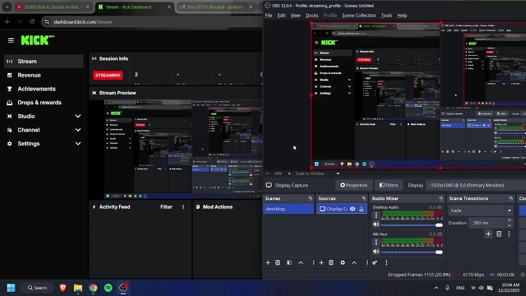Open OBS Tools menu

tap(386, 16)
